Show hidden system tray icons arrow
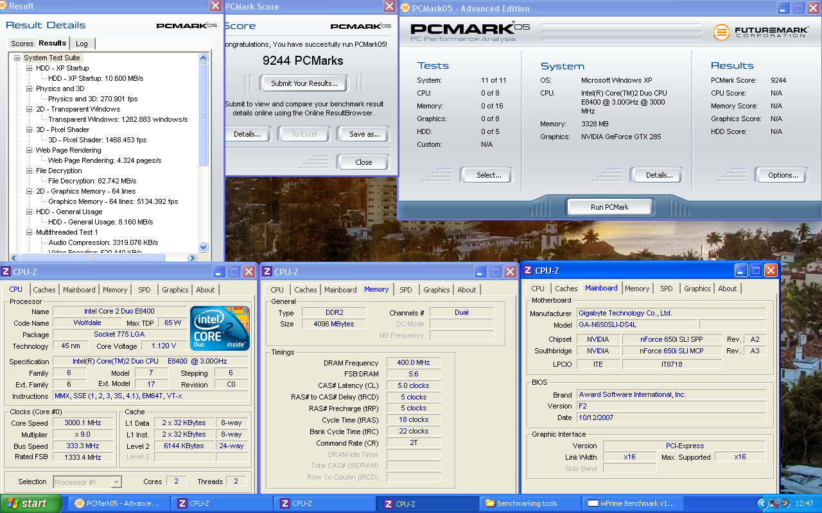The image size is (822, 513). tap(762, 503)
